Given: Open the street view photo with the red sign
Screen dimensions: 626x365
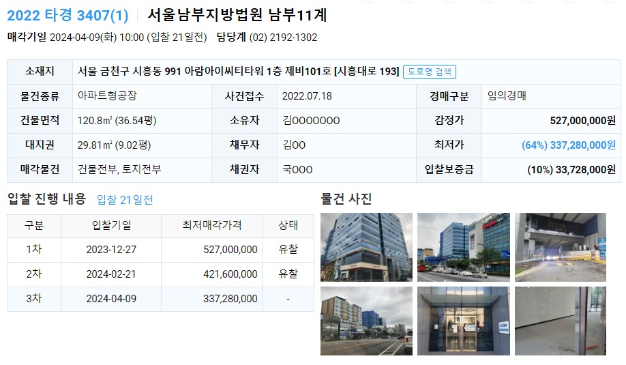Looking at the screenshot, I should (x=464, y=247).
